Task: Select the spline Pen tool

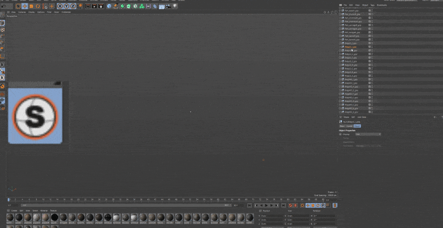Action: point(115,6)
